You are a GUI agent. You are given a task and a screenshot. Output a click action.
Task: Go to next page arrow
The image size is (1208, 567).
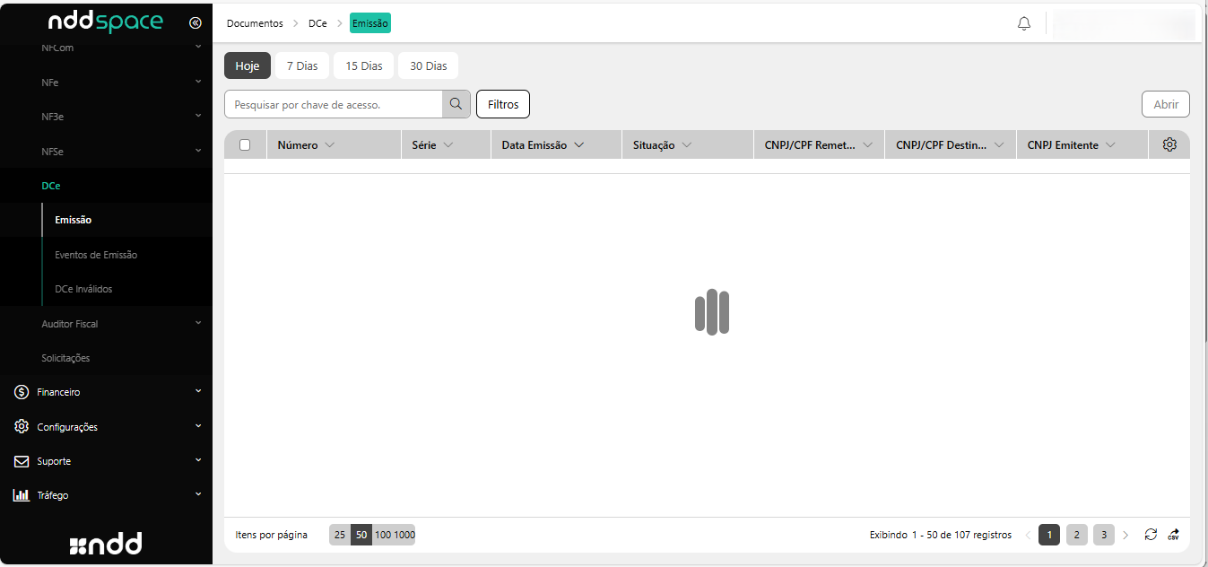[x=1126, y=535]
